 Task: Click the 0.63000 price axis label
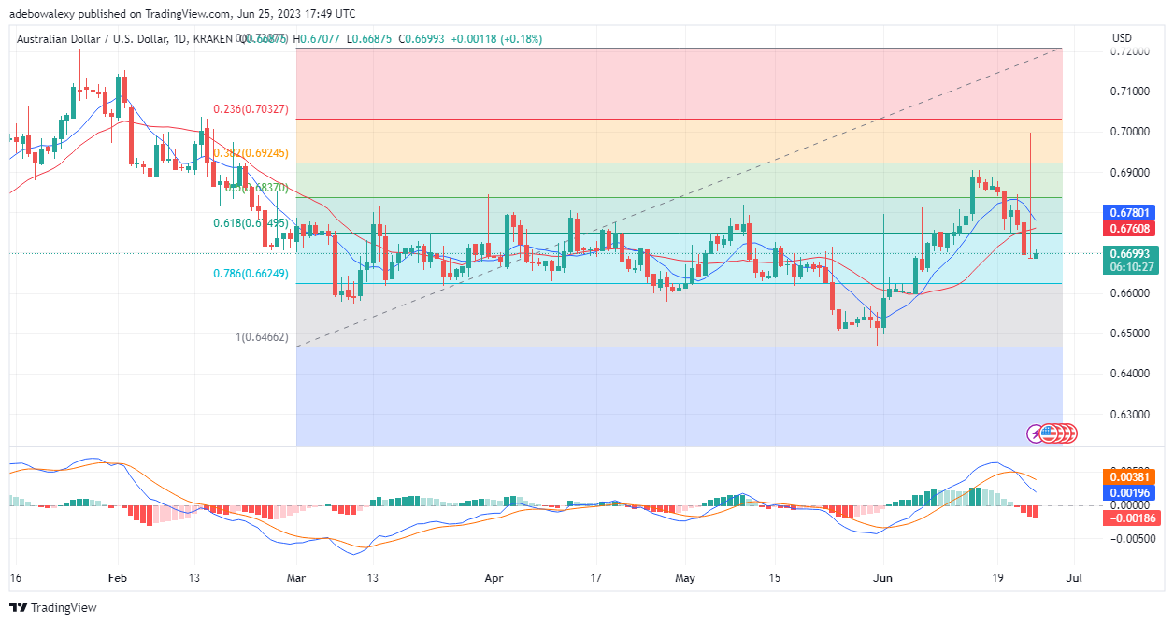pos(1130,414)
